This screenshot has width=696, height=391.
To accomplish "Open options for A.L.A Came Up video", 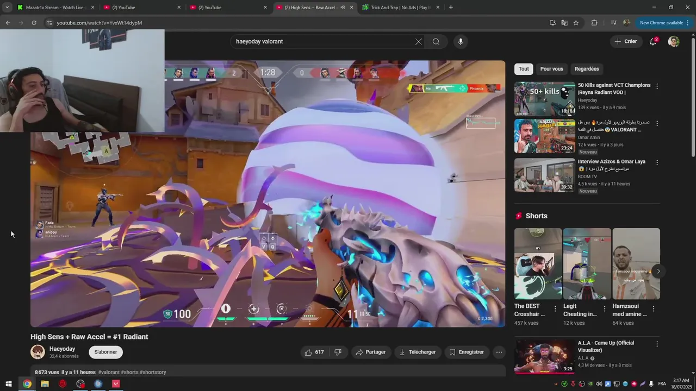I will 657,344.
